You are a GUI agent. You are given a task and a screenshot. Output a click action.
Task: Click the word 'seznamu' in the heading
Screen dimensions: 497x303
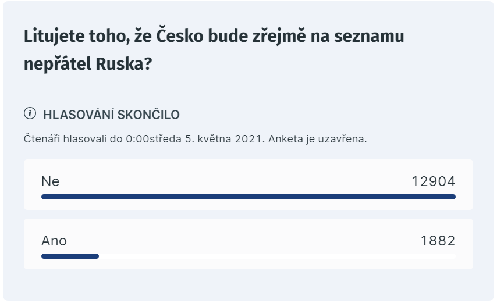coord(370,36)
